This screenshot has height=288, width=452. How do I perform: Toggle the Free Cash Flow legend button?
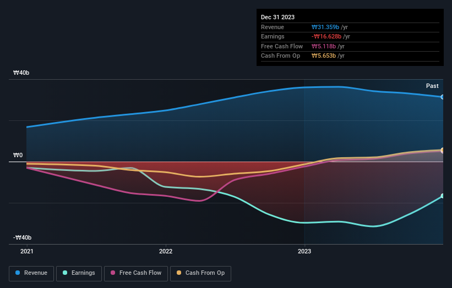click(x=136, y=273)
